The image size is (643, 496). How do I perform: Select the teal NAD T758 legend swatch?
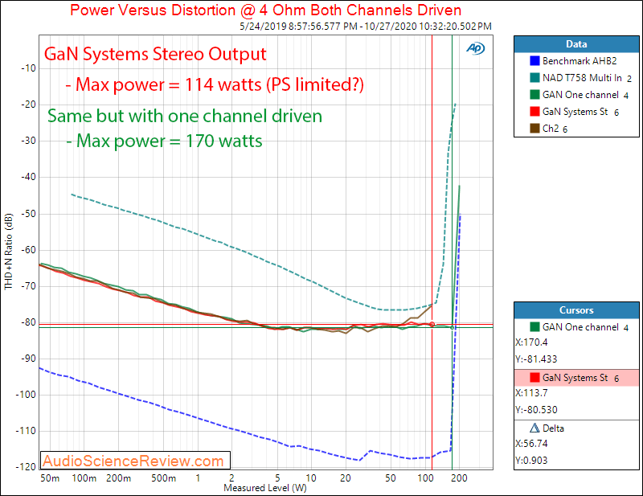click(534, 78)
